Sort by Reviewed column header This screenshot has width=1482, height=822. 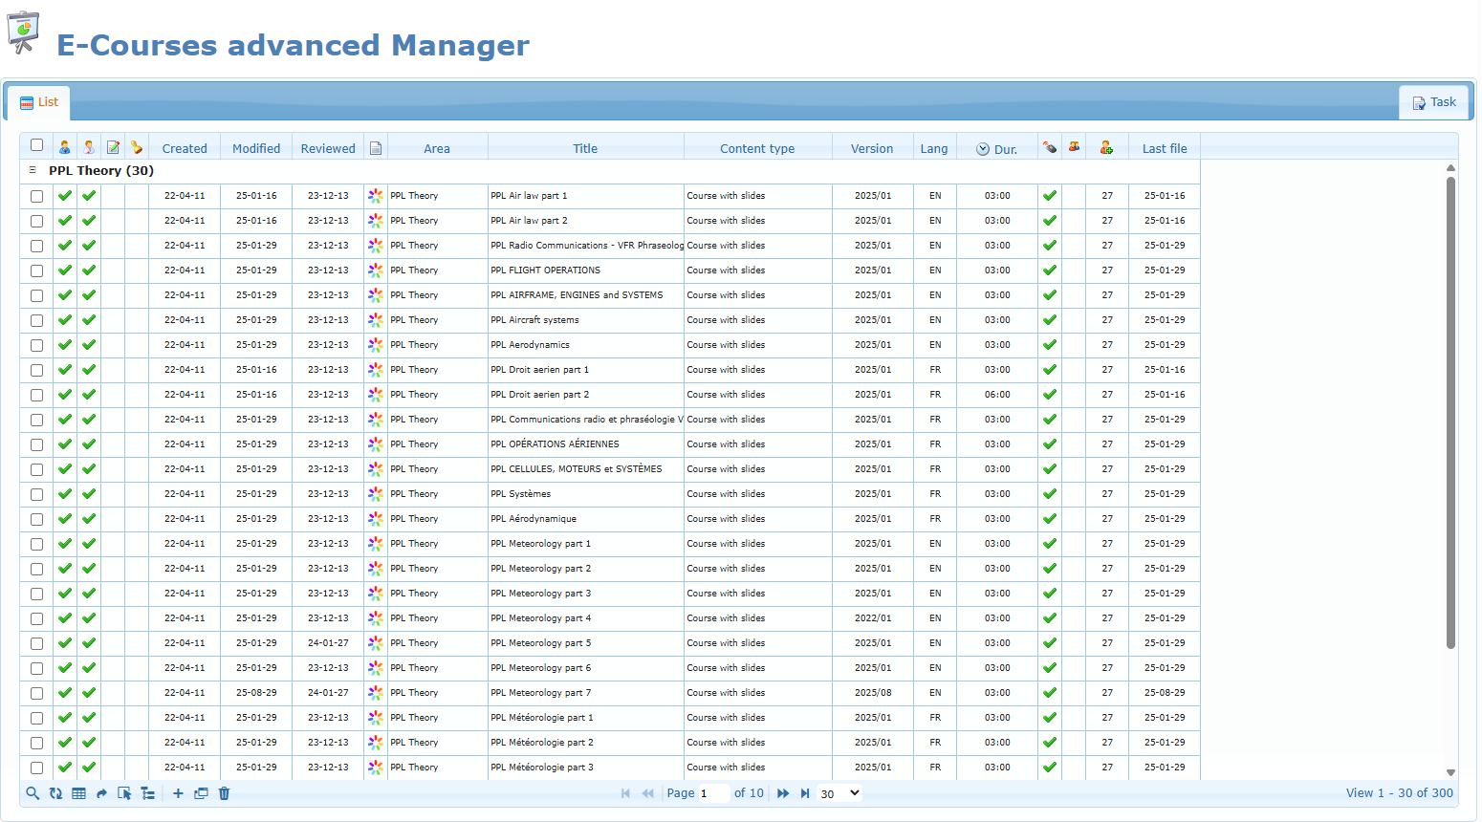point(328,148)
